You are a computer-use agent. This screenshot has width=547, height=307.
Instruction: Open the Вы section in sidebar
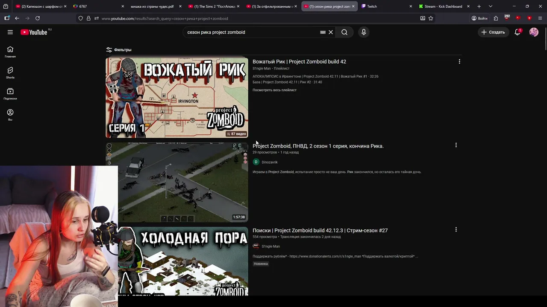(x=10, y=115)
